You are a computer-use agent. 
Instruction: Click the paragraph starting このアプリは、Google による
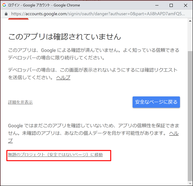[x=93, y=54]
